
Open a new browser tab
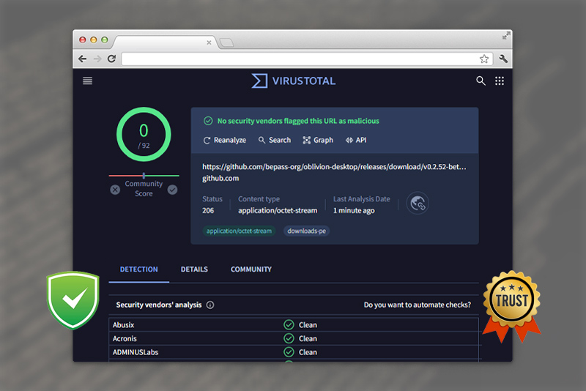pos(226,42)
